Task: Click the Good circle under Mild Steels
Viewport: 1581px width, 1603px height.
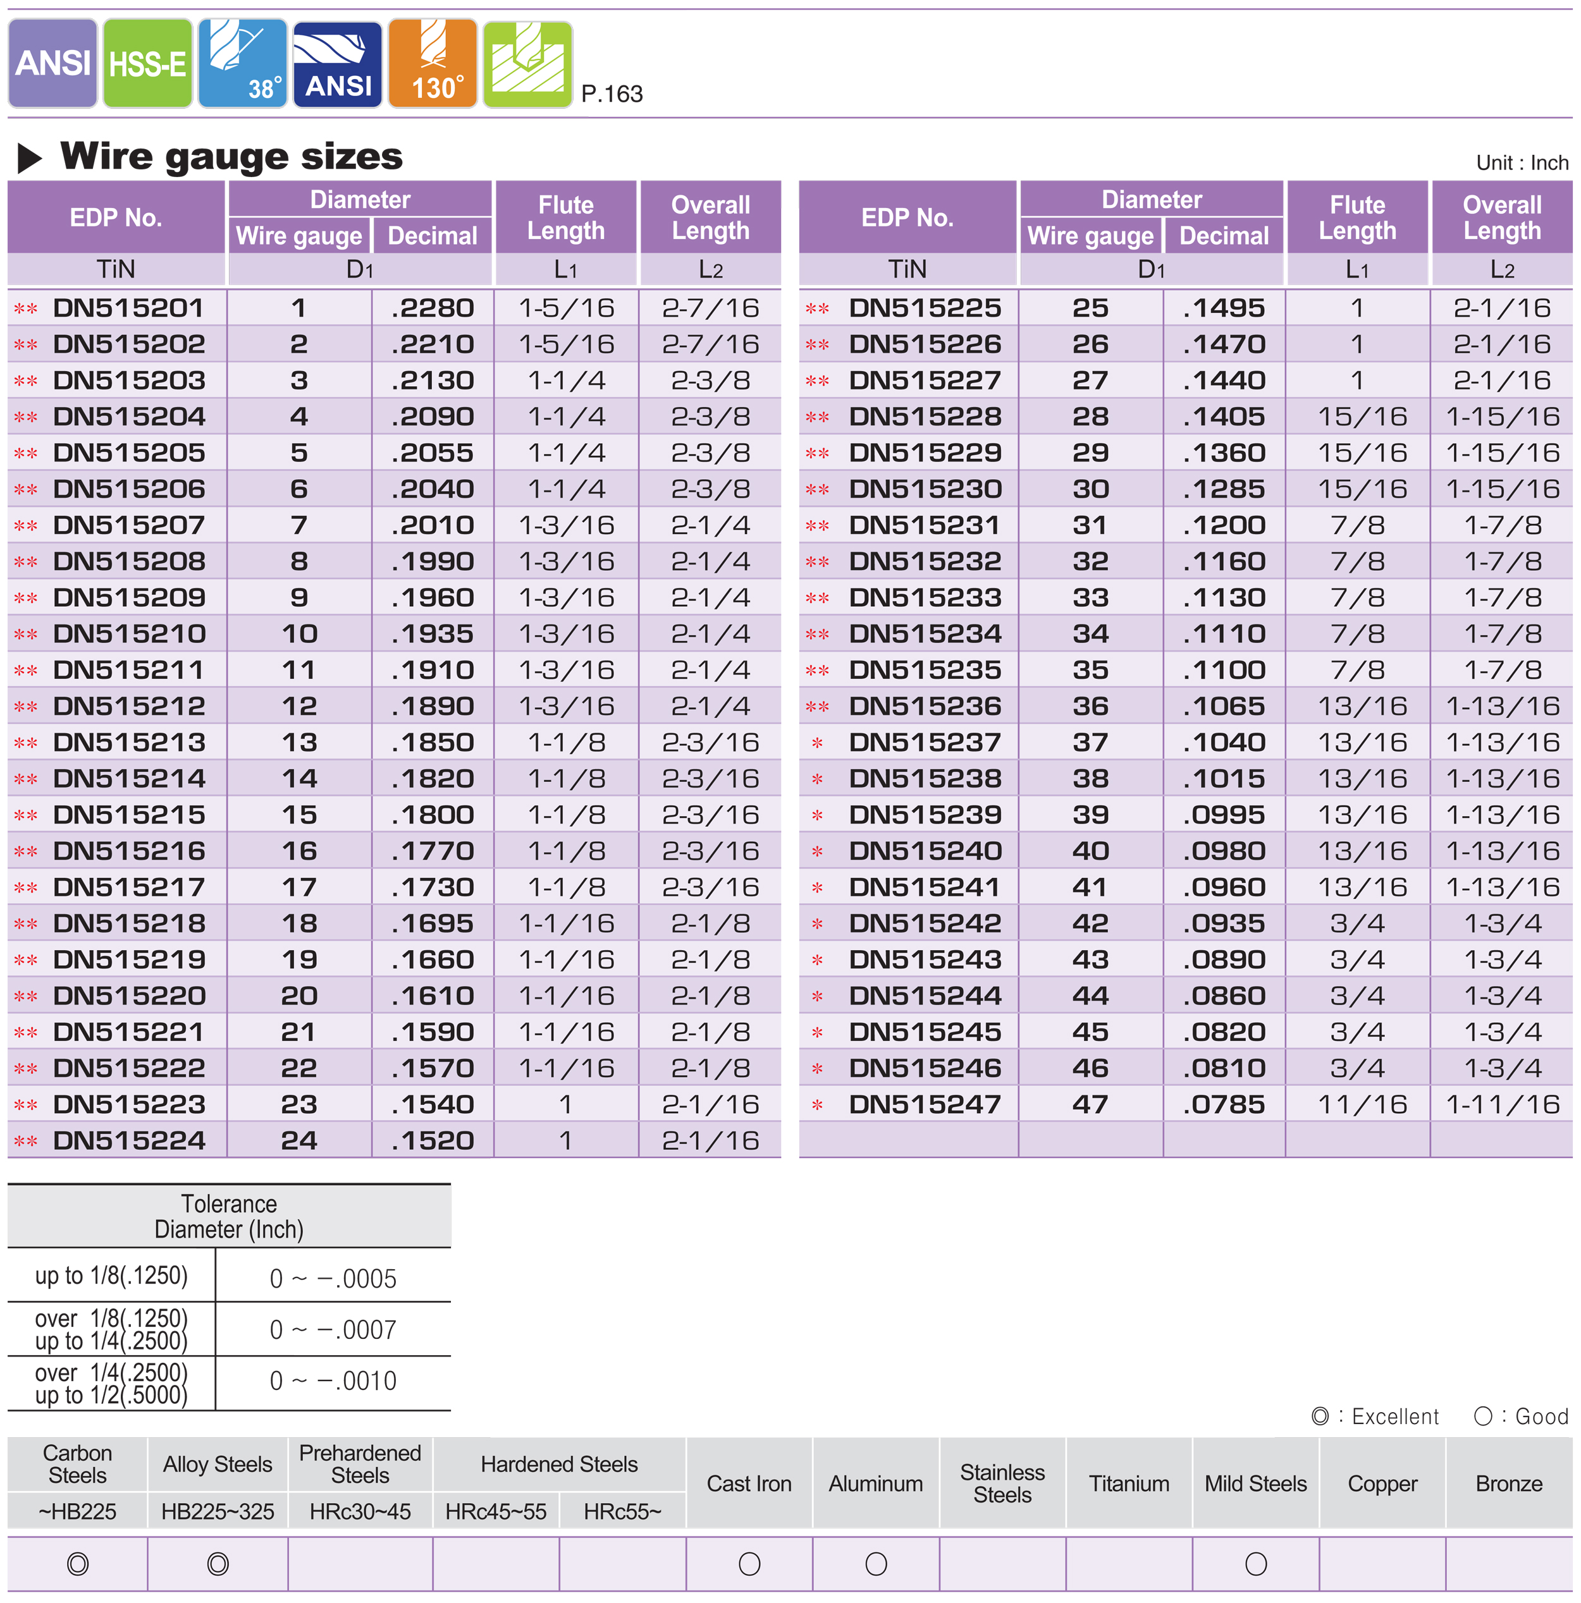Action: point(1256,1563)
